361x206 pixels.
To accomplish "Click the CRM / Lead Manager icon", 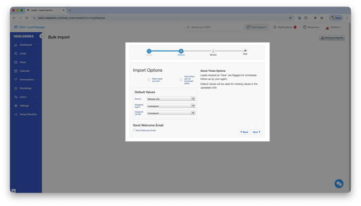I will click(16, 27).
